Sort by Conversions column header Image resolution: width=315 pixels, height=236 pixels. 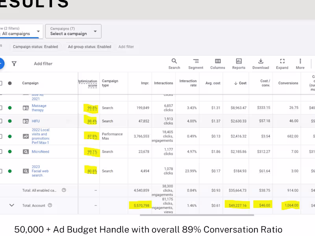(x=288, y=83)
